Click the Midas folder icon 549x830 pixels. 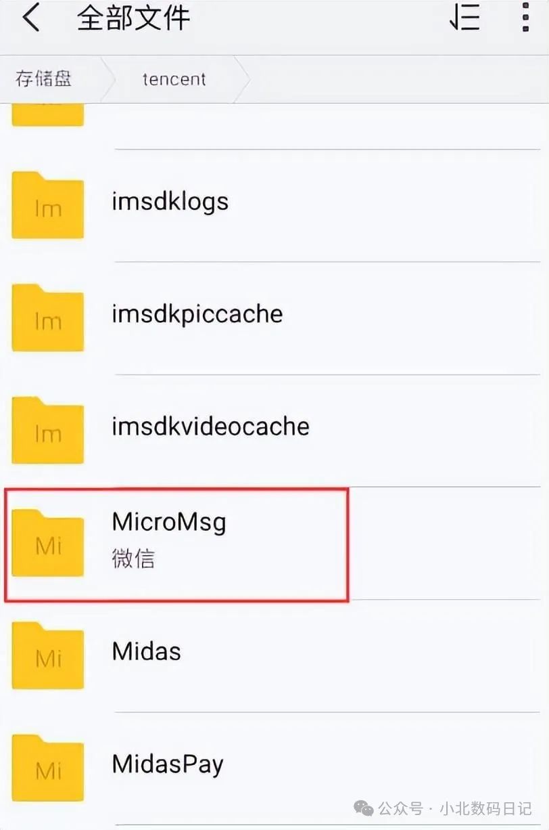pyautogui.click(x=48, y=655)
